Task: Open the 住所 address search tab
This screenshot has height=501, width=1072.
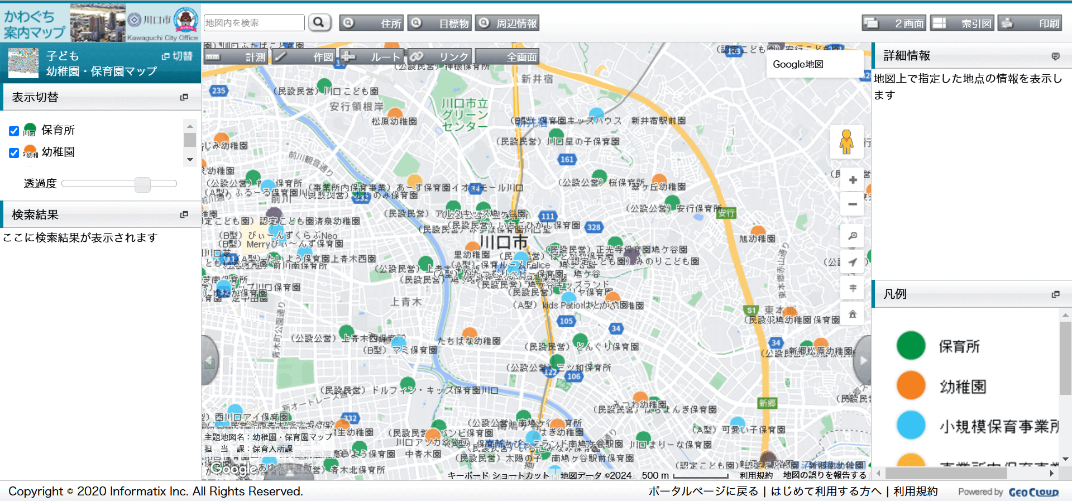Action: pyautogui.click(x=372, y=23)
